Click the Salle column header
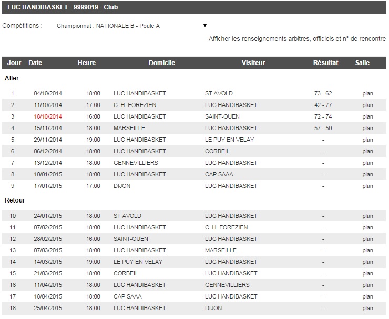This screenshot has width=389, height=319. pyautogui.click(x=362, y=63)
